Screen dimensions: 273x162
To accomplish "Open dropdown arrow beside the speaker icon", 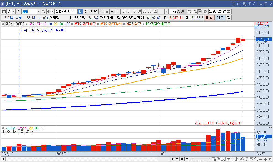I will [x=53, y=11].
